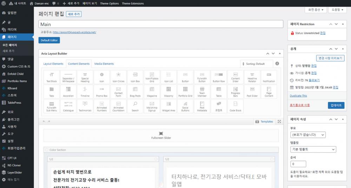Open Theme Extensions in the admin bar
Screen dimensions: 351x188
[133, 4]
